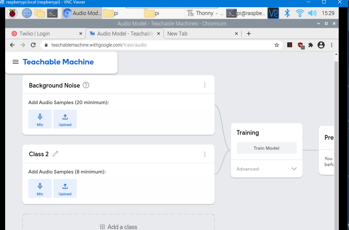349x230 pixels.
Task: Click the Train Model button
Action: point(267,148)
